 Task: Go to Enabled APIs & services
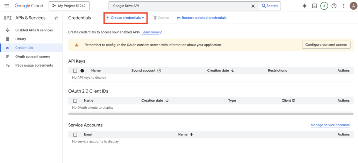34,30
